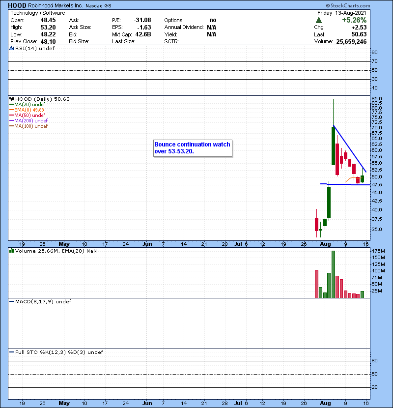Click the High value 53.20
Viewport: 393px width, 408px height.
(x=48, y=28)
